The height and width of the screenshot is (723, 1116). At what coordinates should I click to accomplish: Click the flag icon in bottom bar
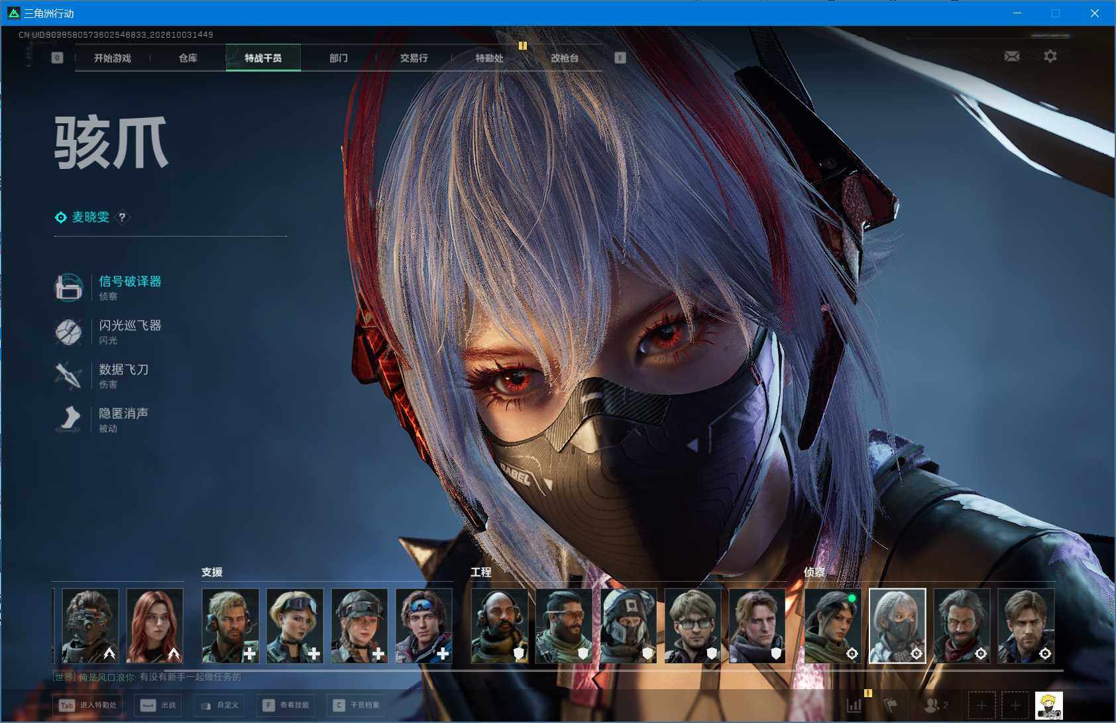click(x=891, y=705)
